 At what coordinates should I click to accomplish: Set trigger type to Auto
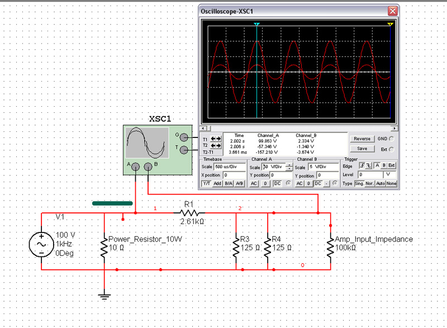381,183
